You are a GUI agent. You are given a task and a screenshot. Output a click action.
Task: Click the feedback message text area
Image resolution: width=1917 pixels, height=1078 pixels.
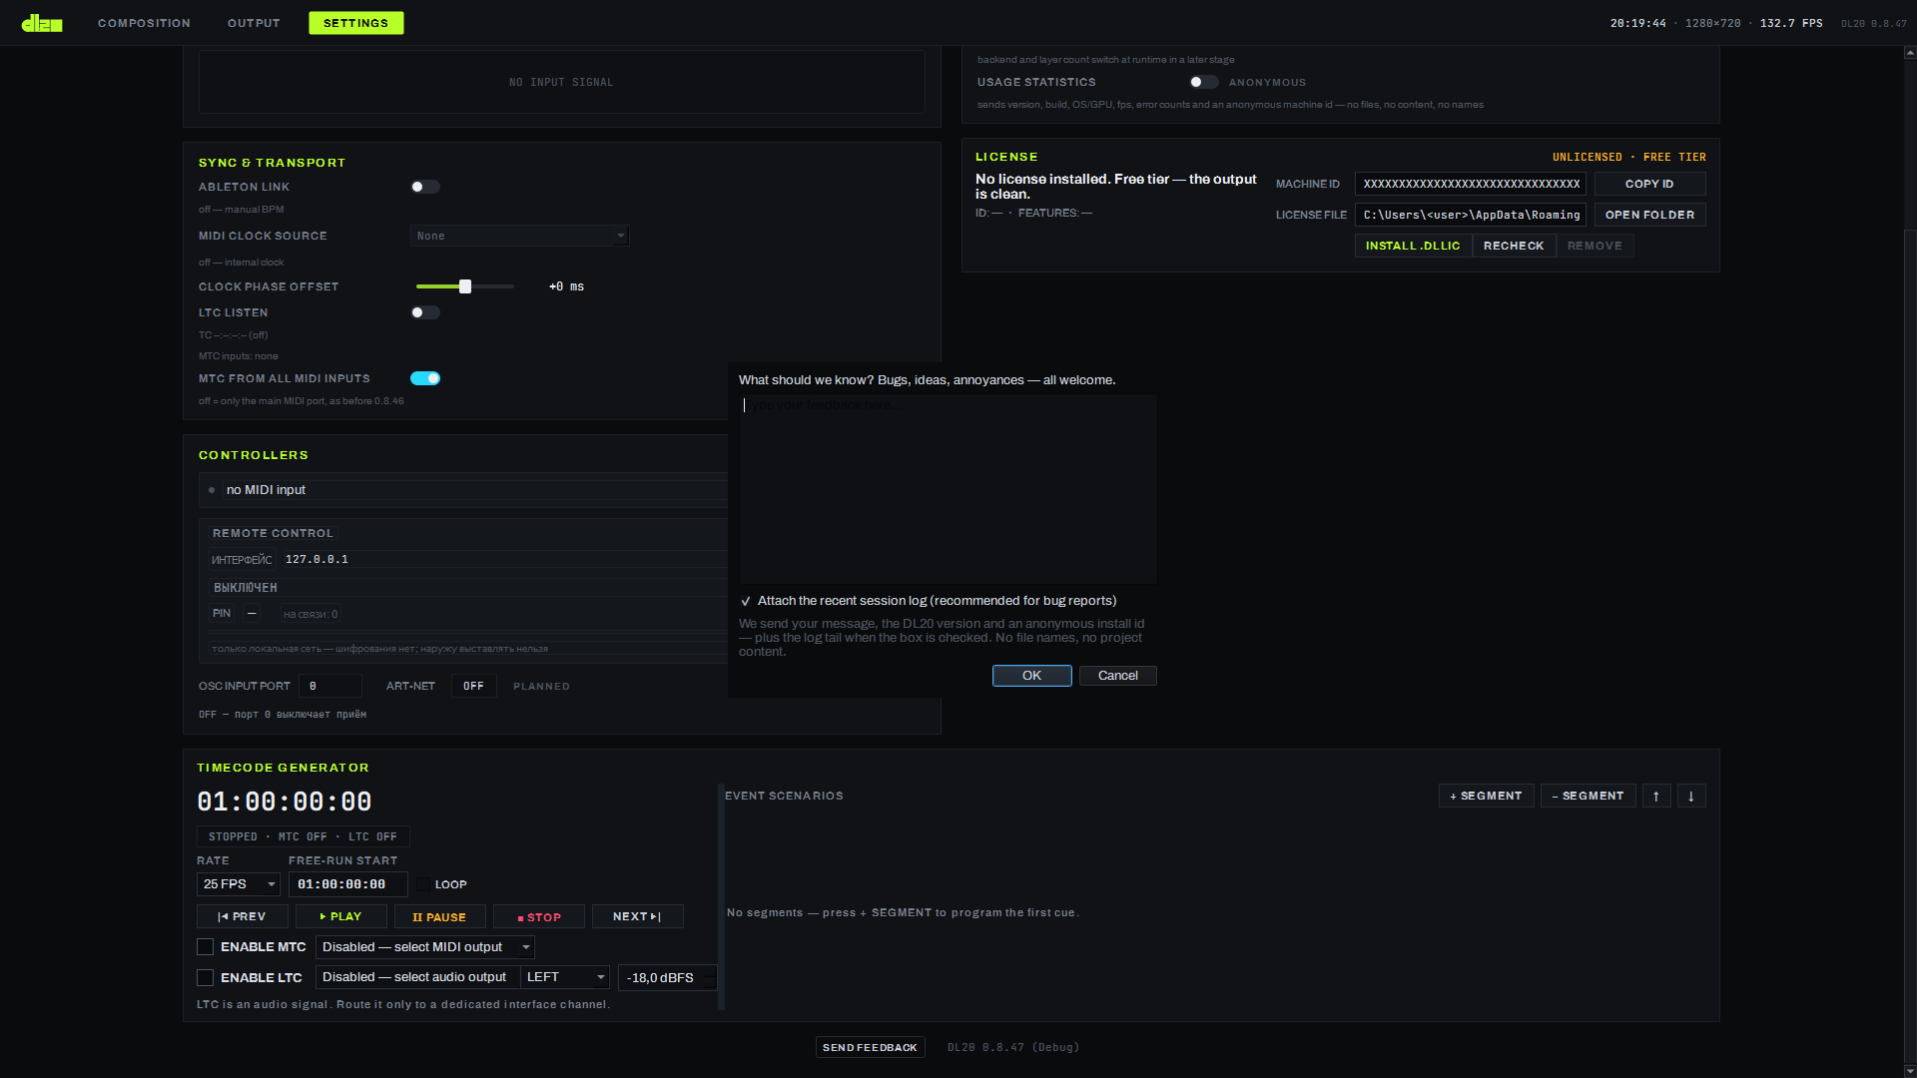pos(948,489)
